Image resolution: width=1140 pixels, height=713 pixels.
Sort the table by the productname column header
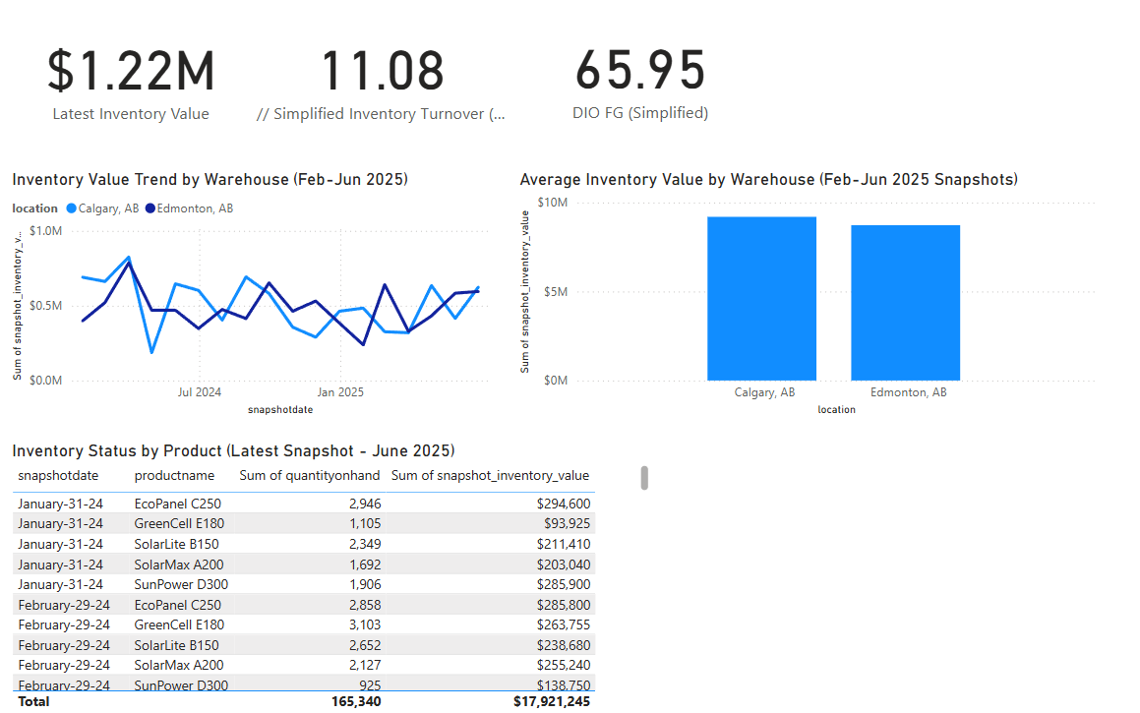pyautogui.click(x=174, y=475)
